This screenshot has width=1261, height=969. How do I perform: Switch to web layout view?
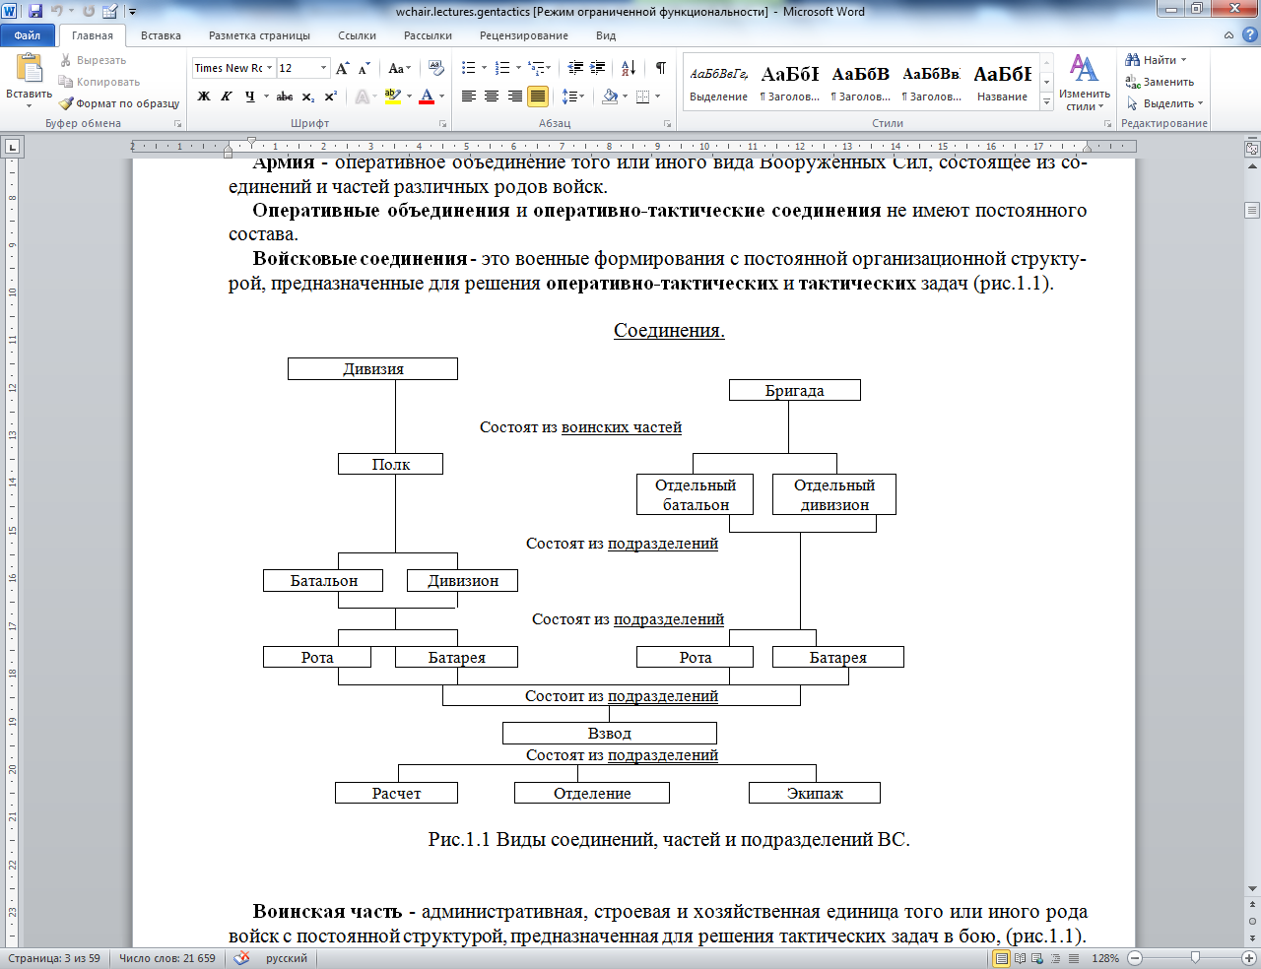coord(1037,958)
